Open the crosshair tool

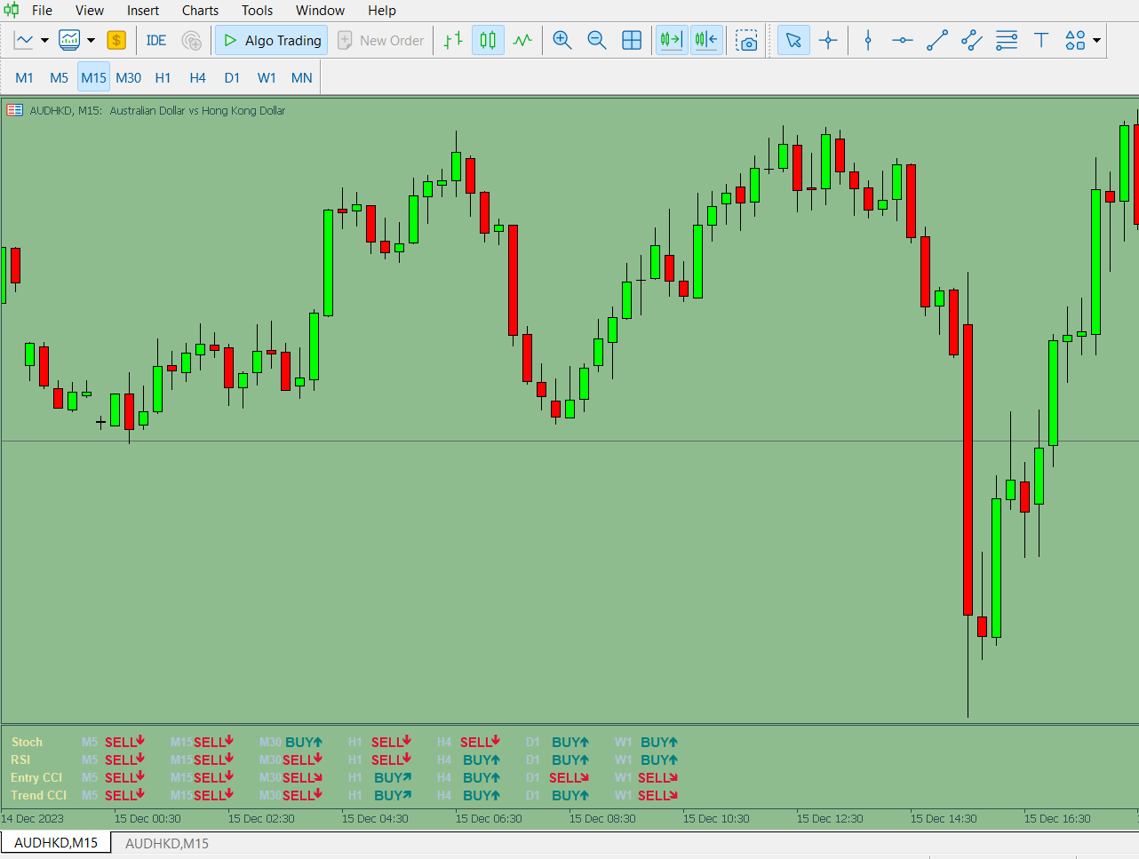(x=828, y=40)
